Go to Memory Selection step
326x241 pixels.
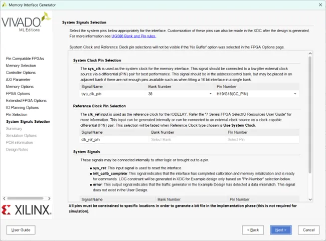pyautogui.click(x=21, y=66)
